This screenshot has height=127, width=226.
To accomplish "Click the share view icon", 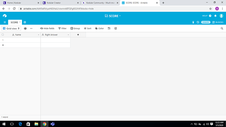I will [116, 29].
